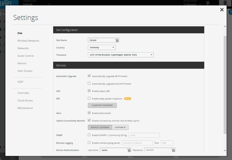Click the settings scrollbar up arrow
The height and width of the screenshot is (160, 232).
[225, 26]
